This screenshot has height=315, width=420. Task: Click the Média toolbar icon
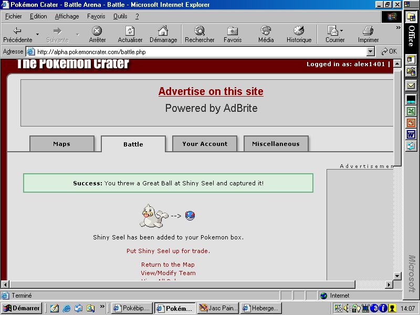pyautogui.click(x=266, y=31)
